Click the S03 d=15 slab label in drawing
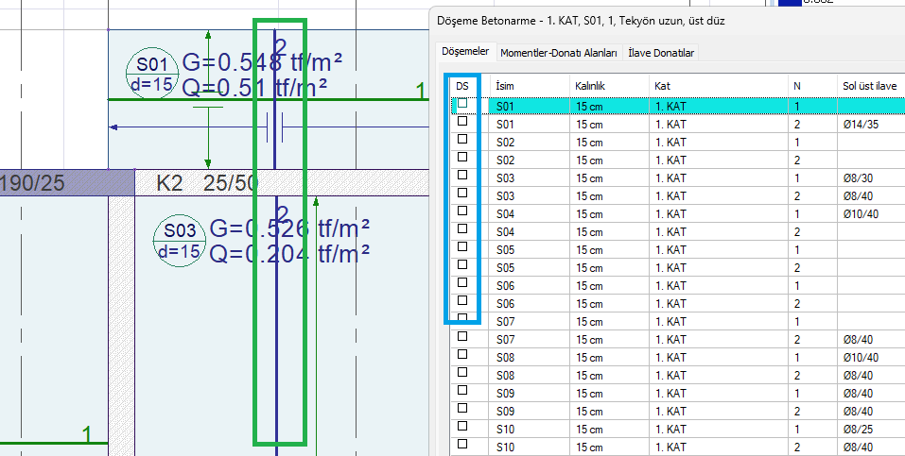Viewport: 905px width, 456px height. [x=180, y=241]
